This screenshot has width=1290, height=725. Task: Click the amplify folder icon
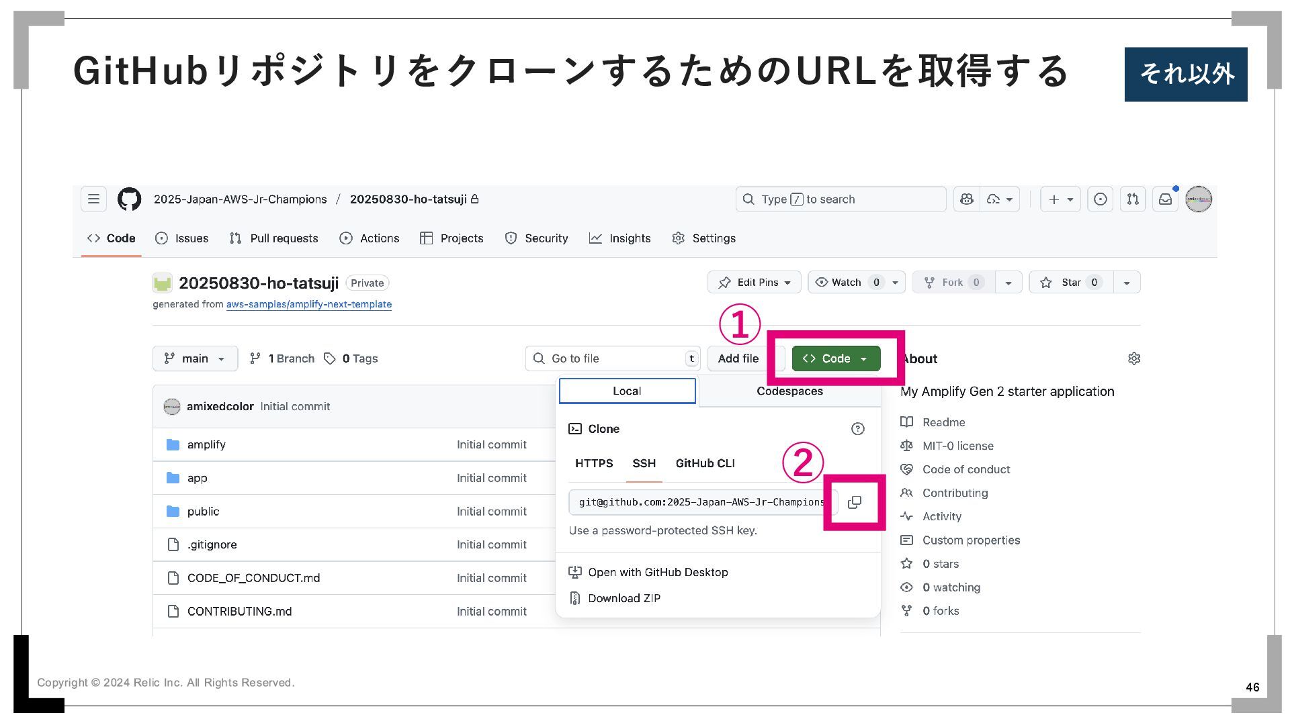173,444
